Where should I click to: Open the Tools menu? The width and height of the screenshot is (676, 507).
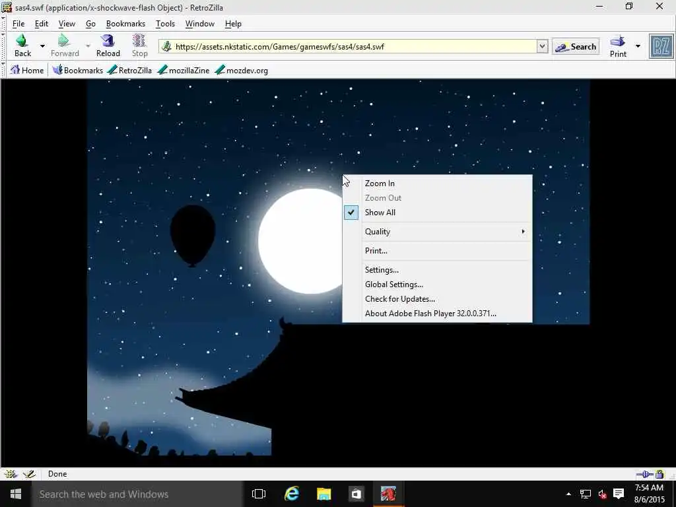click(165, 24)
